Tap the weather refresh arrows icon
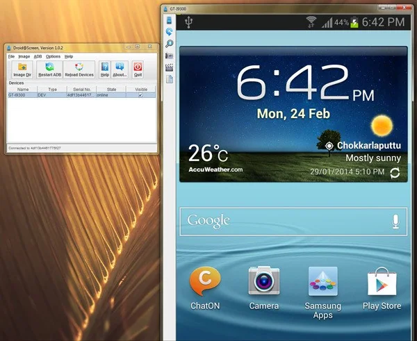Image resolution: width=417 pixels, height=341 pixels. [395, 172]
